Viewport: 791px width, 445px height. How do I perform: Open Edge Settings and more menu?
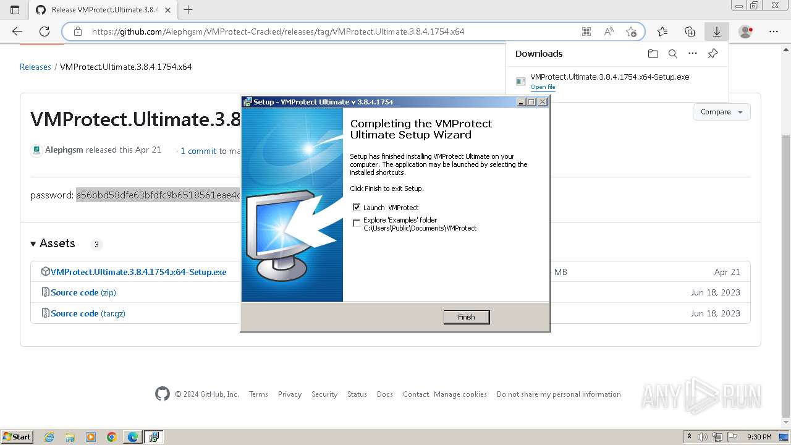tap(774, 32)
